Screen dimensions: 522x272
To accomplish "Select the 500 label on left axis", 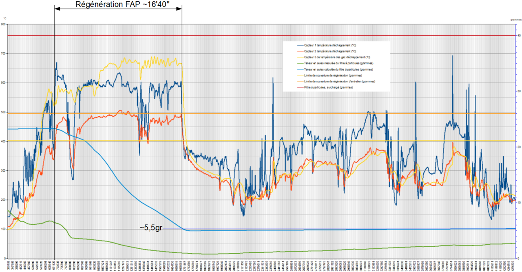I will click(x=4, y=112).
